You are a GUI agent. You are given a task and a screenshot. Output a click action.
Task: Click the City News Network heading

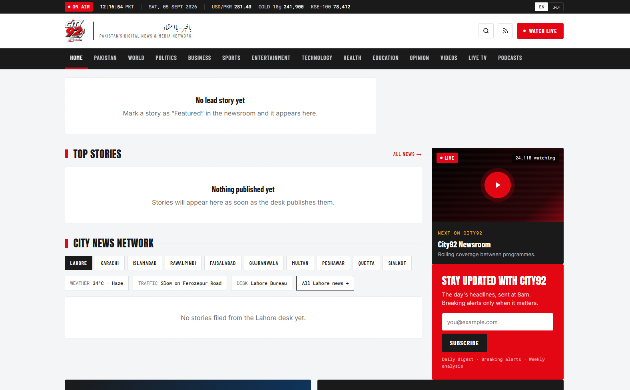[114, 243]
